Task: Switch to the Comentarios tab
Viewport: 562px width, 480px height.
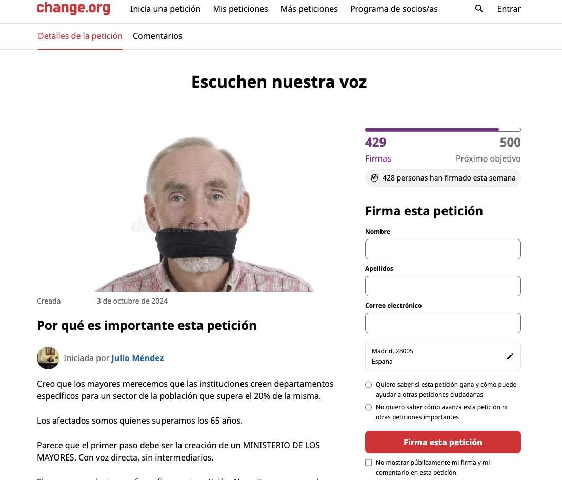Action: click(x=157, y=36)
